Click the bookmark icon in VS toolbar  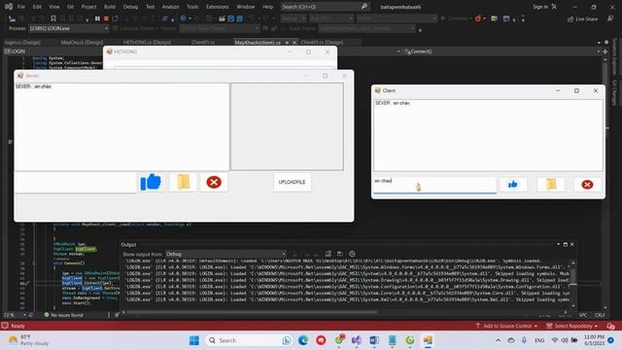(x=53, y=18)
